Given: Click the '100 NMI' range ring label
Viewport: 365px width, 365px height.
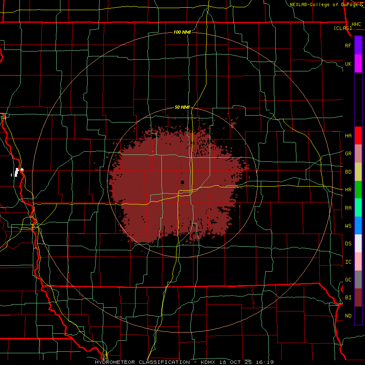Looking at the screenshot, I should coord(182,32).
